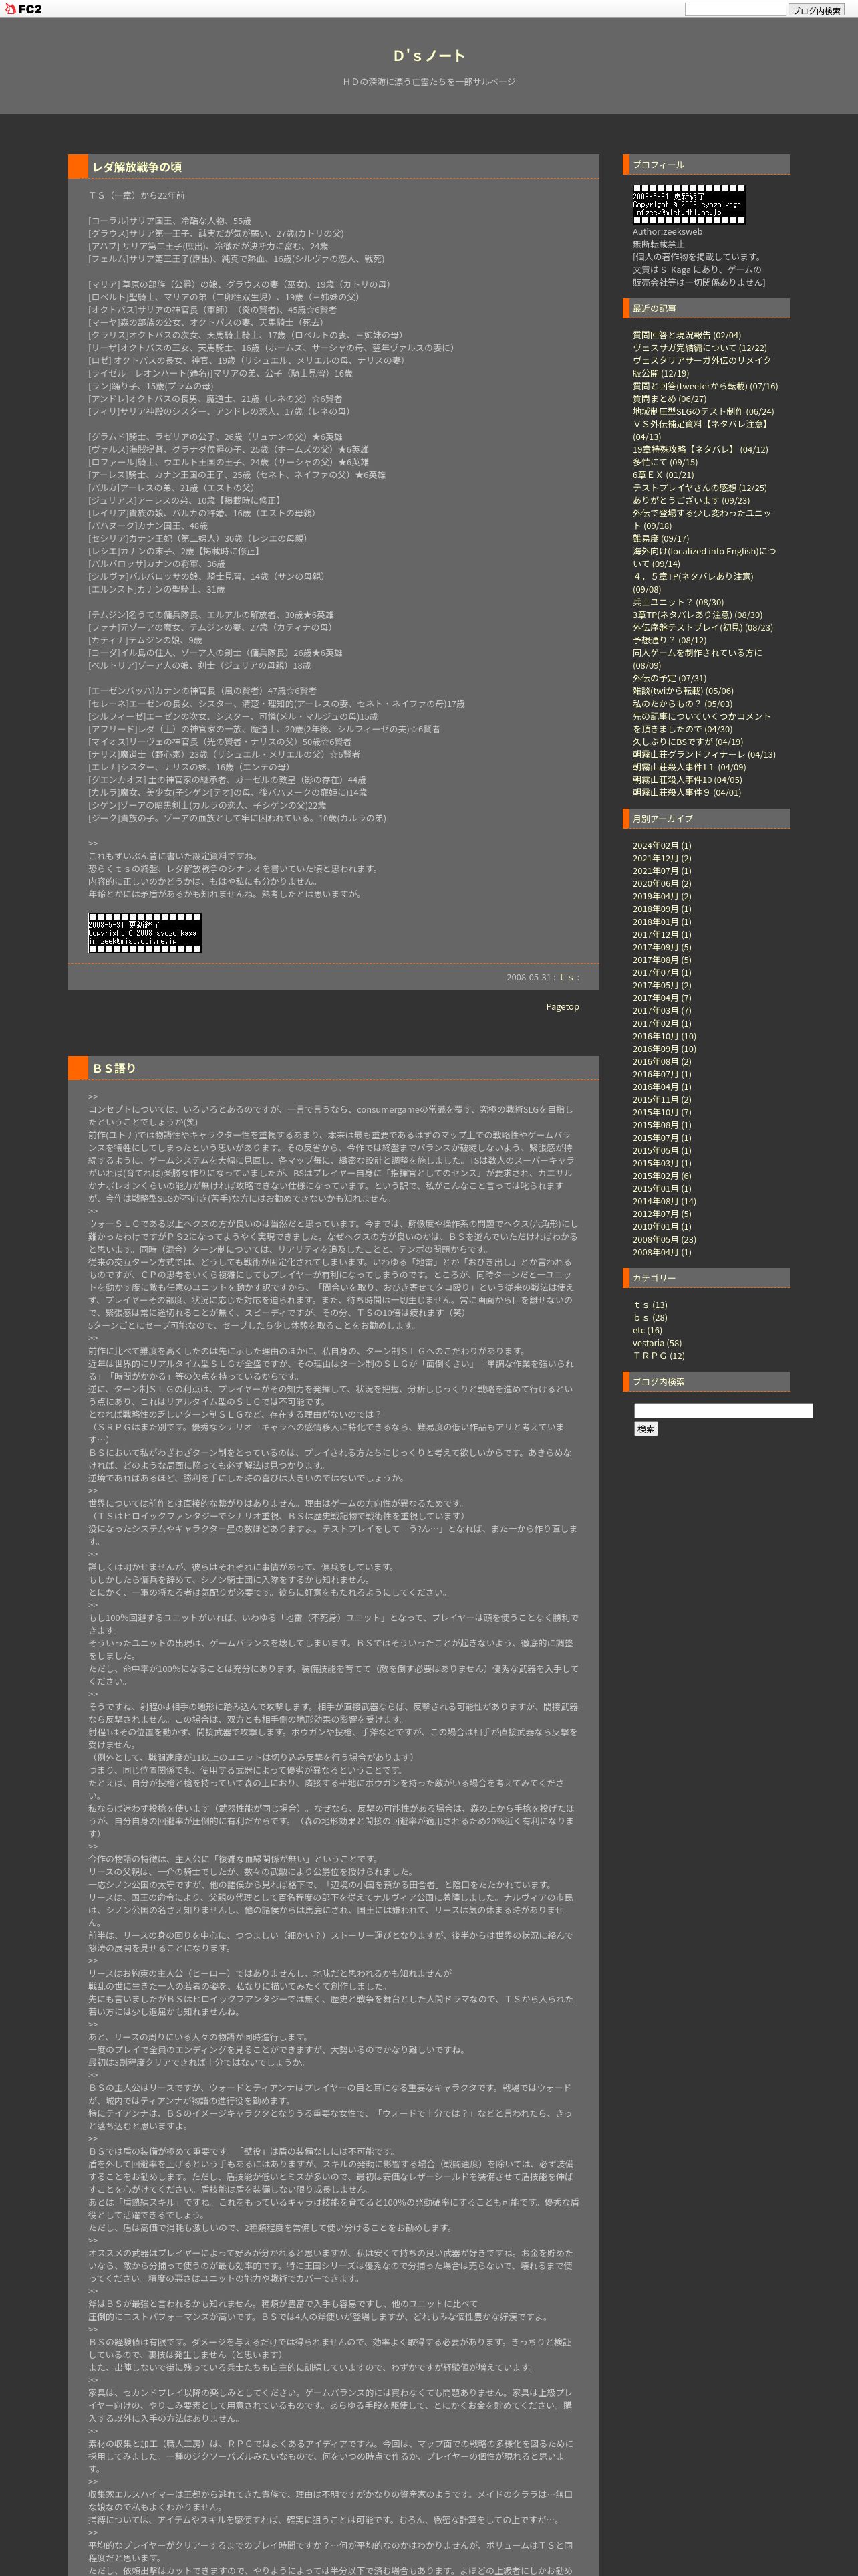Open recent article 雑談(twiから転載) (05/06)
The image size is (858, 2576).
coord(682,691)
